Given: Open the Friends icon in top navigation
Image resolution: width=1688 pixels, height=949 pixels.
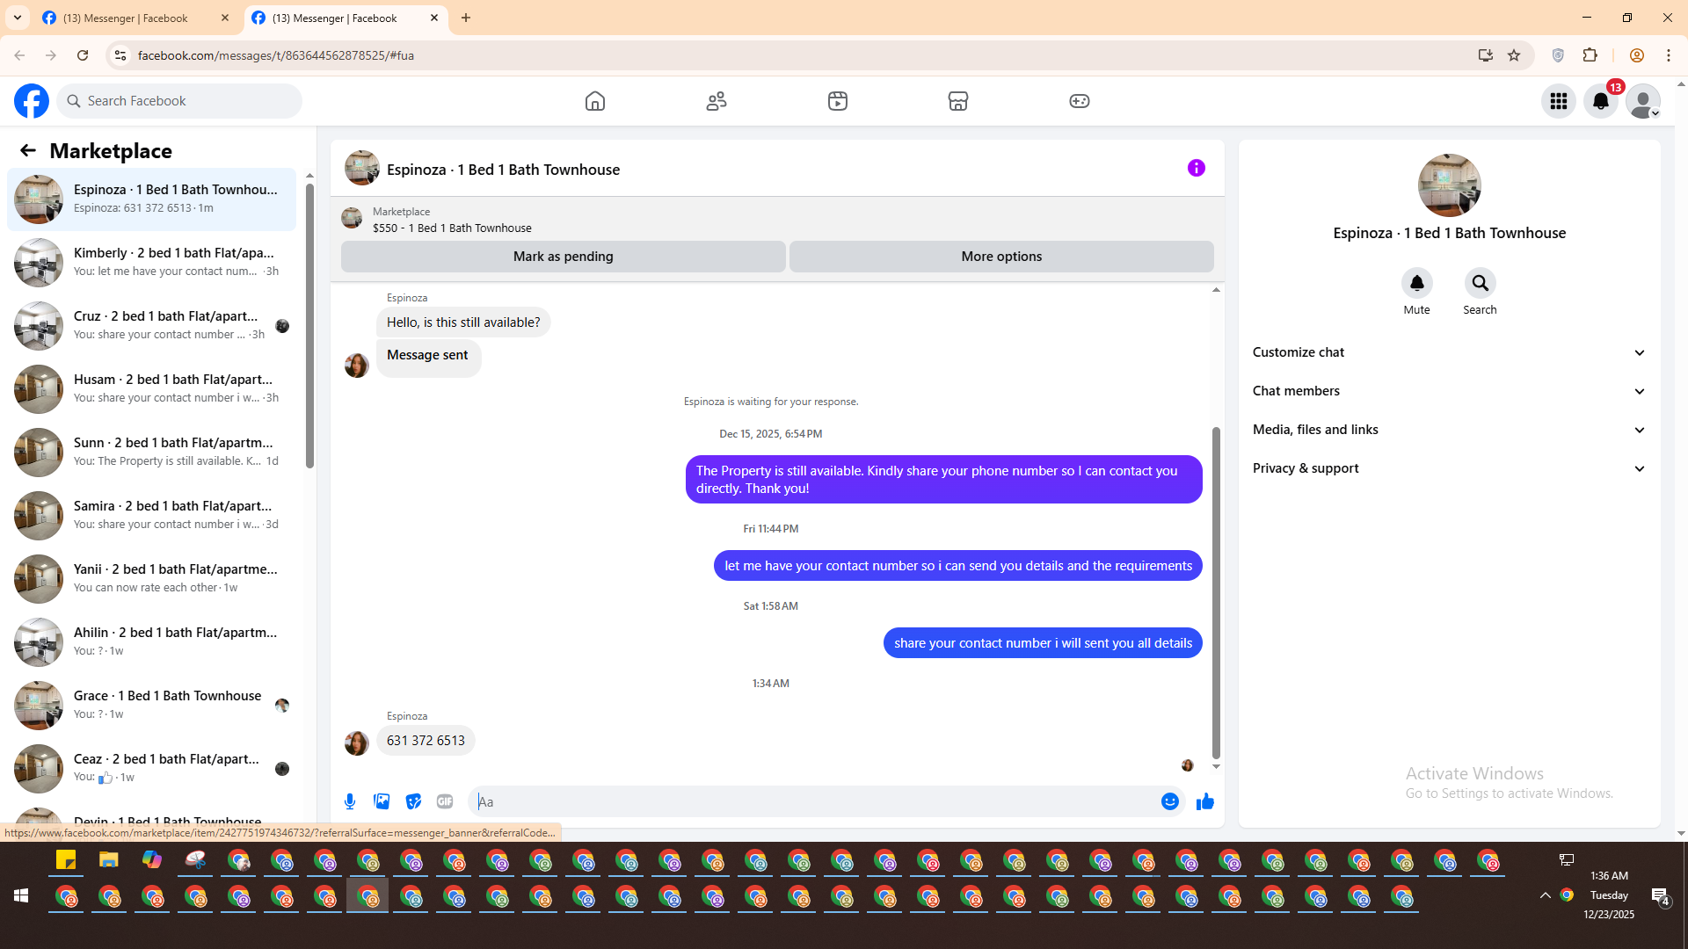Looking at the screenshot, I should point(717,101).
